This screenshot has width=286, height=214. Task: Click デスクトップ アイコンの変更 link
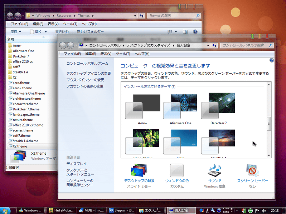(88, 73)
